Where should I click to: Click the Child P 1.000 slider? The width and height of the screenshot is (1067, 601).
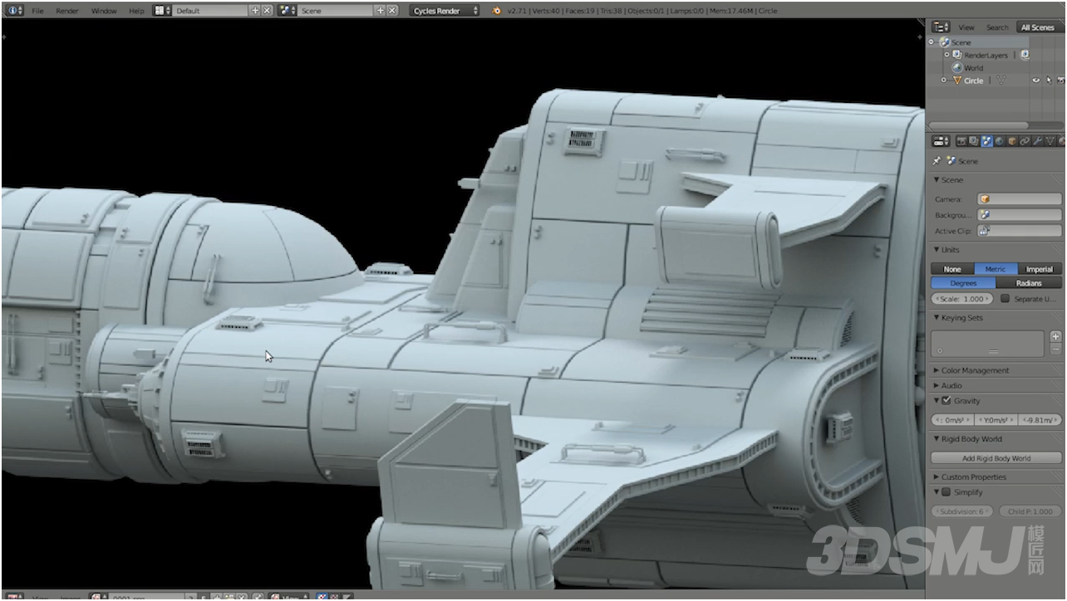coord(1030,511)
